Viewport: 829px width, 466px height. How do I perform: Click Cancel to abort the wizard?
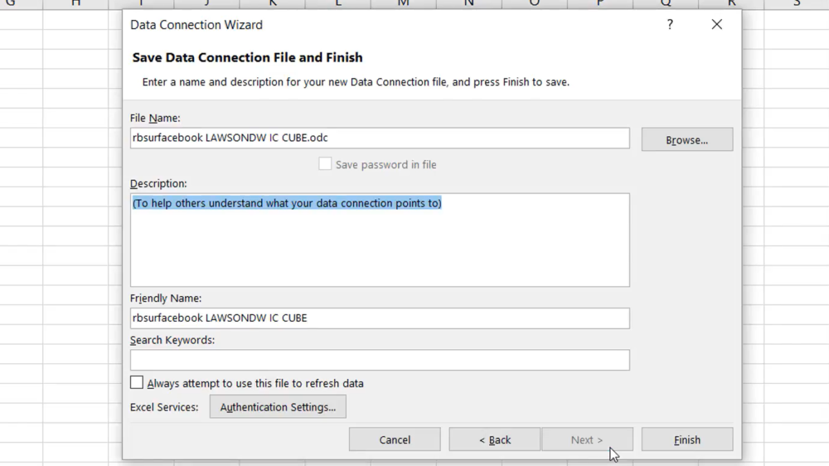pyautogui.click(x=394, y=440)
